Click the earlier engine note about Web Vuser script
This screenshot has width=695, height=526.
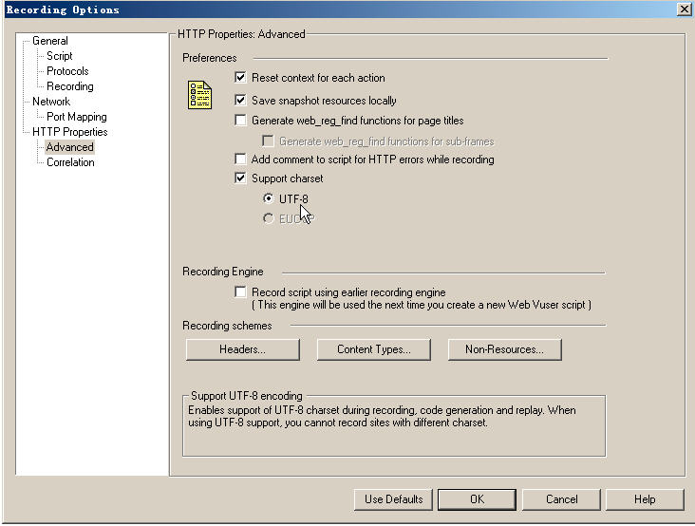click(422, 305)
